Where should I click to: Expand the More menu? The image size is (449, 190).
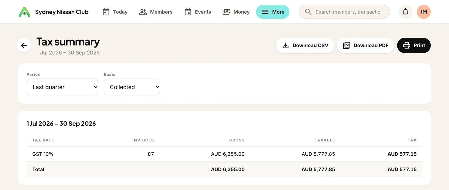pos(273,12)
